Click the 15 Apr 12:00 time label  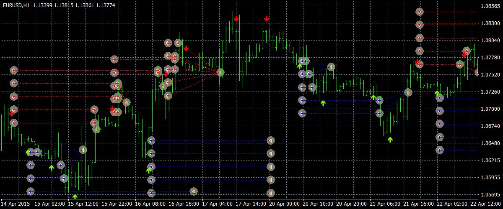(83, 204)
